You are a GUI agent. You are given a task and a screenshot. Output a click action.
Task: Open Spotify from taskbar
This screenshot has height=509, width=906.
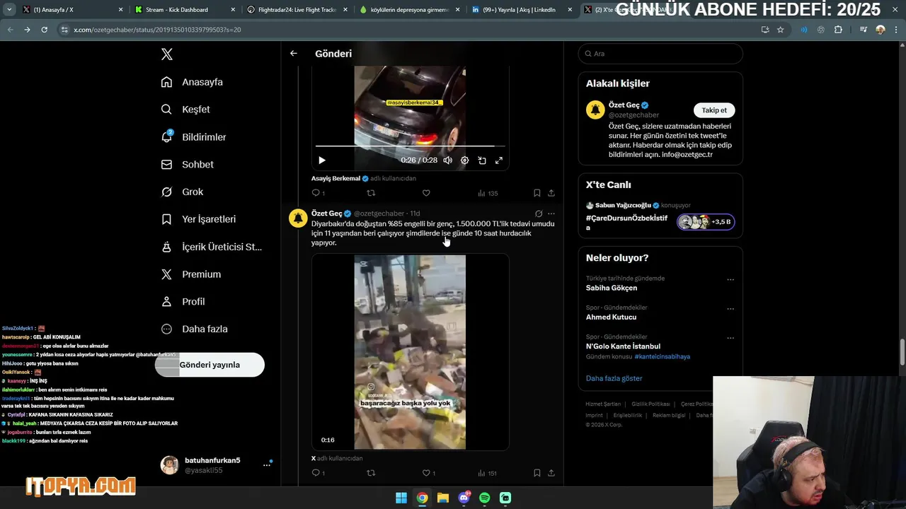(485, 498)
